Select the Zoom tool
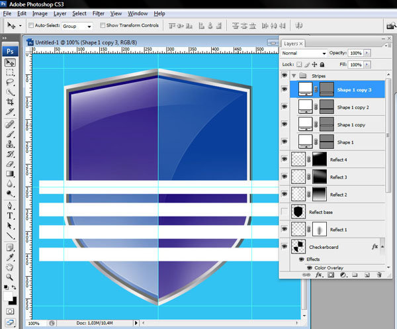 [10, 277]
